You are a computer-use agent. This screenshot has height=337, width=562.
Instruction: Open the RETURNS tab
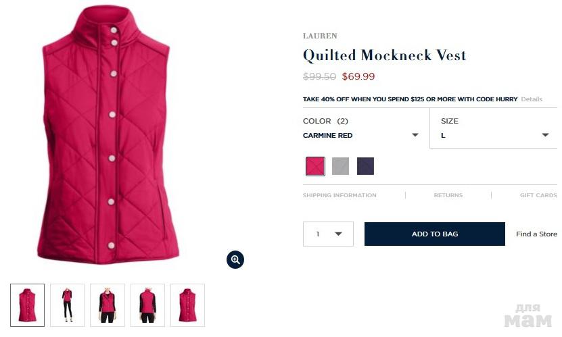pyautogui.click(x=448, y=195)
